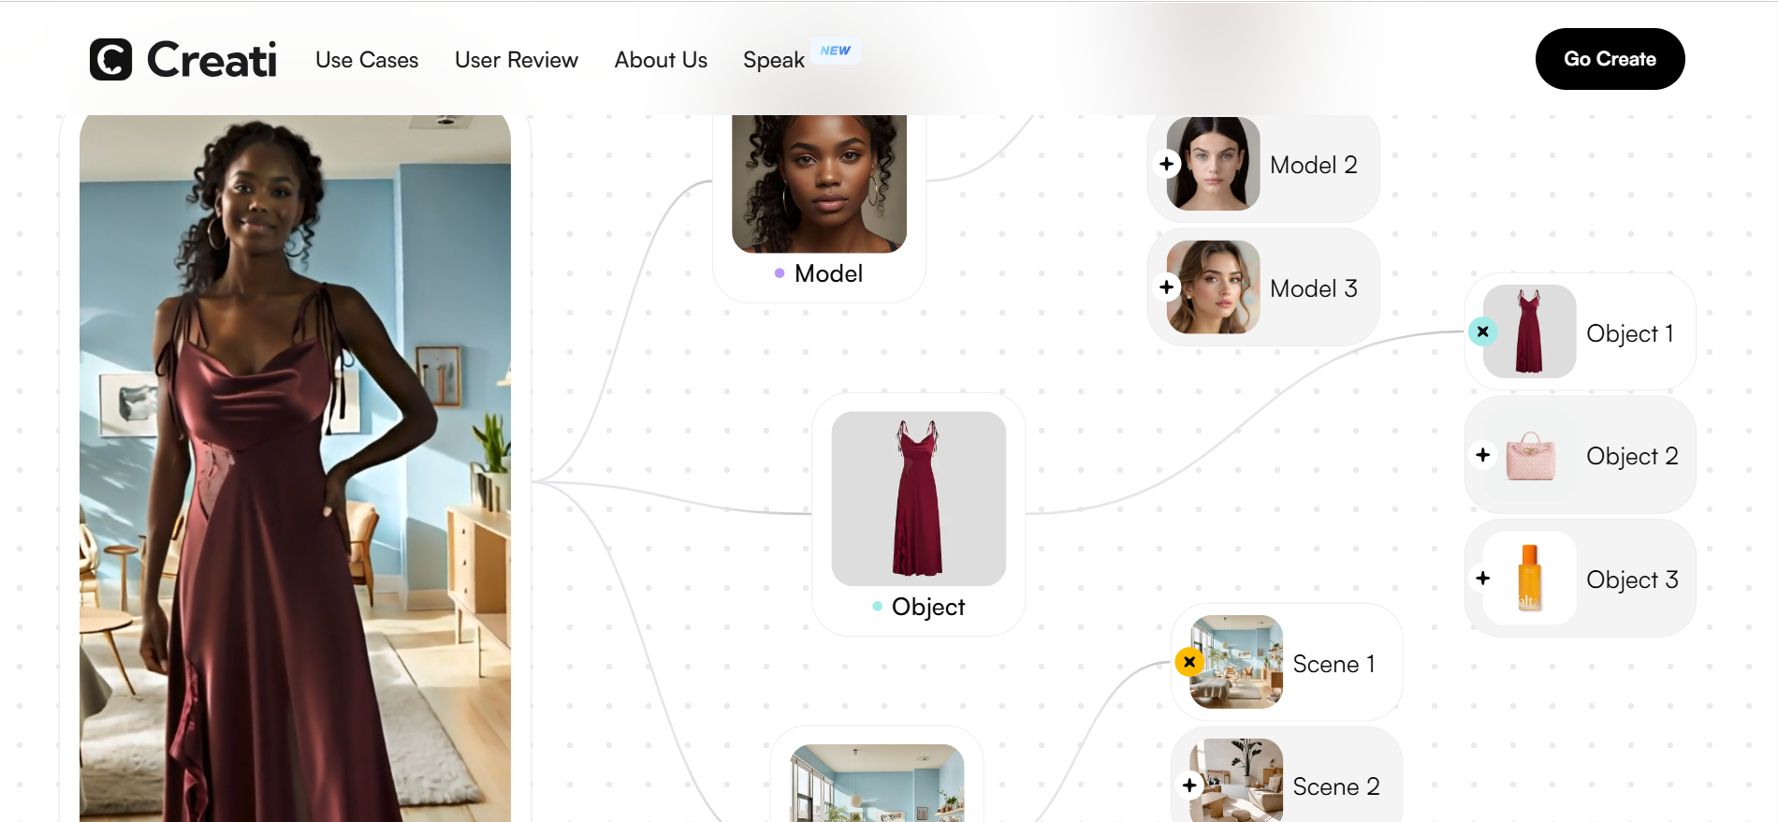Select the Object 1 red dress thumbnail
Screen dimensions: 1778x822
(x=1530, y=331)
